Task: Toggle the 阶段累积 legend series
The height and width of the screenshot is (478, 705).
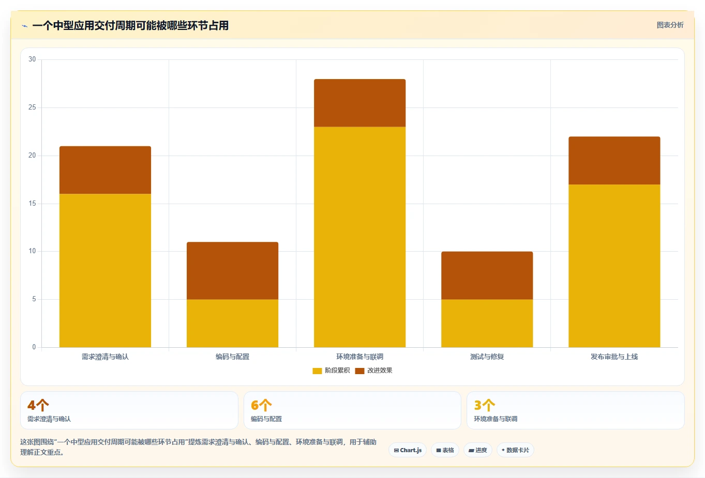Action: (331, 371)
